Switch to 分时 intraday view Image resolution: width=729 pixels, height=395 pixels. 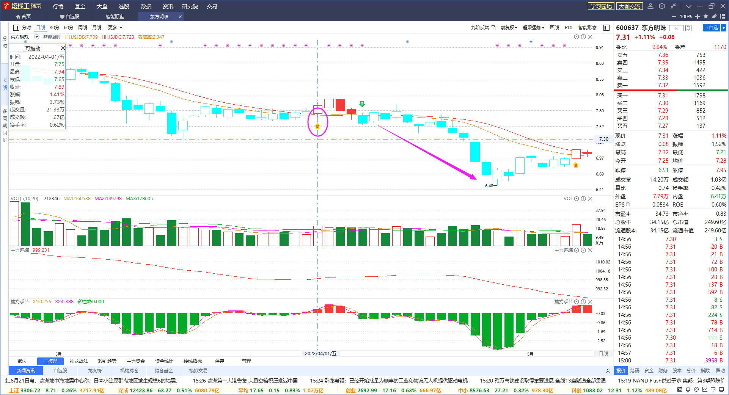[27, 28]
